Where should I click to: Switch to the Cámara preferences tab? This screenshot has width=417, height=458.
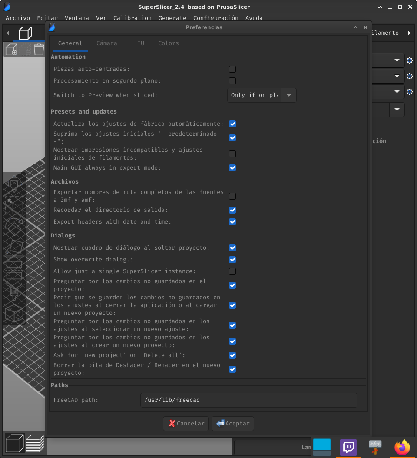[x=107, y=43]
